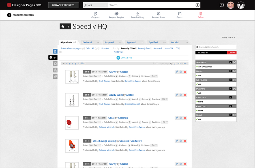Screen dimensions: 255x168
Task: Open the blue clipboard sidebar icon
Action: [x=55, y=51]
